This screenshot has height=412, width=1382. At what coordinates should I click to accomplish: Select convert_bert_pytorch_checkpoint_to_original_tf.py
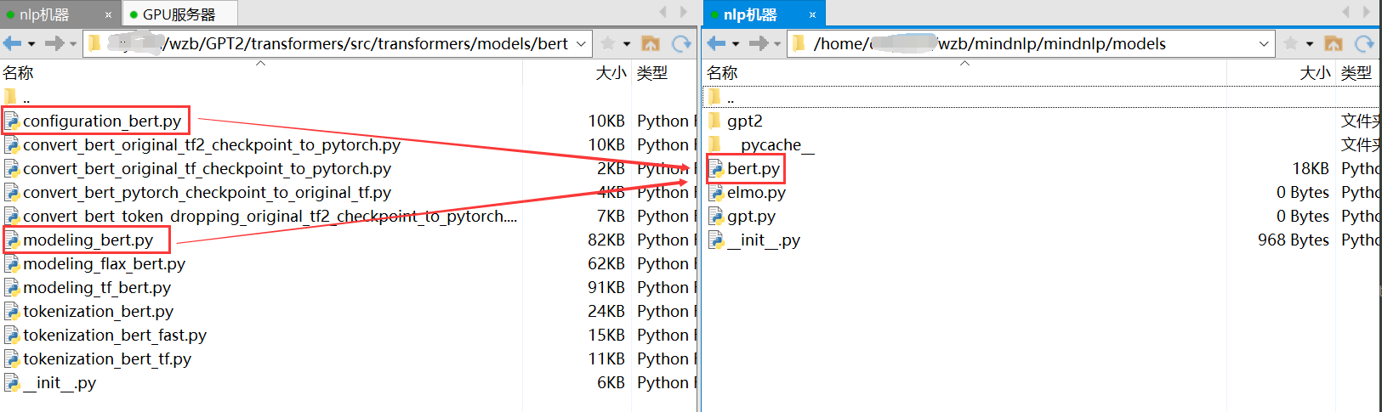point(207,193)
